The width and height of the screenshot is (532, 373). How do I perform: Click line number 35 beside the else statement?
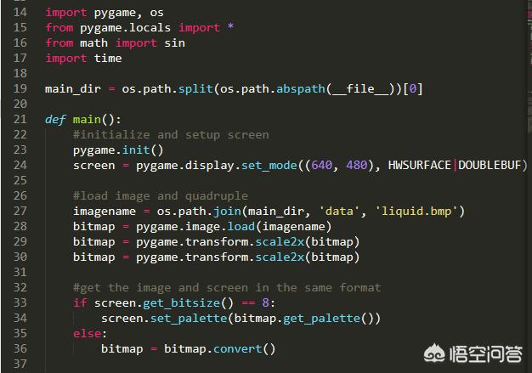(x=21, y=333)
